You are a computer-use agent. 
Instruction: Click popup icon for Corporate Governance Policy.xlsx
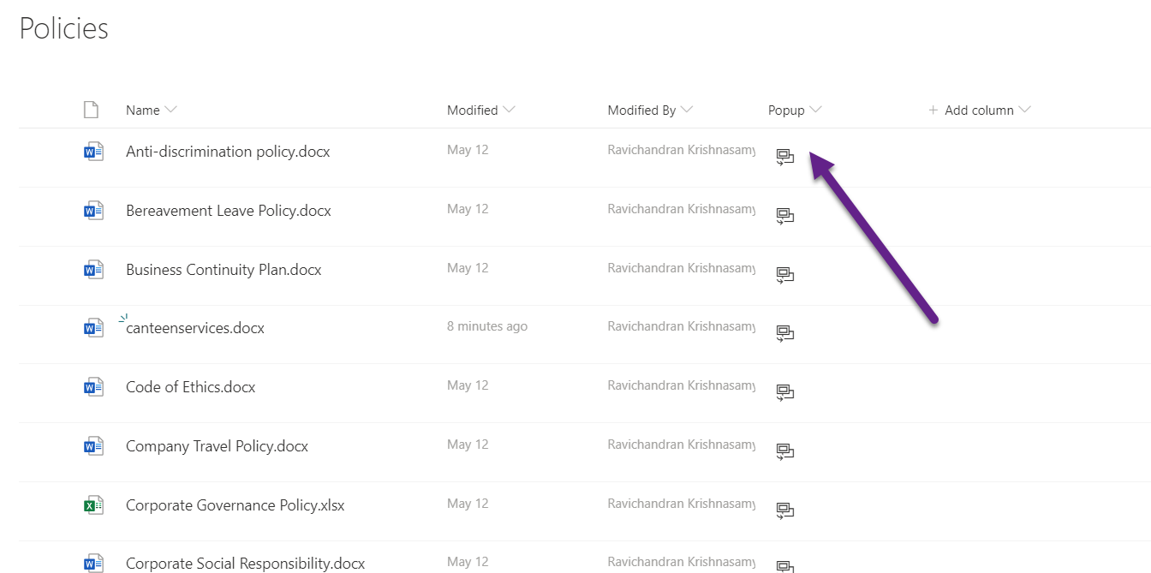point(784,510)
